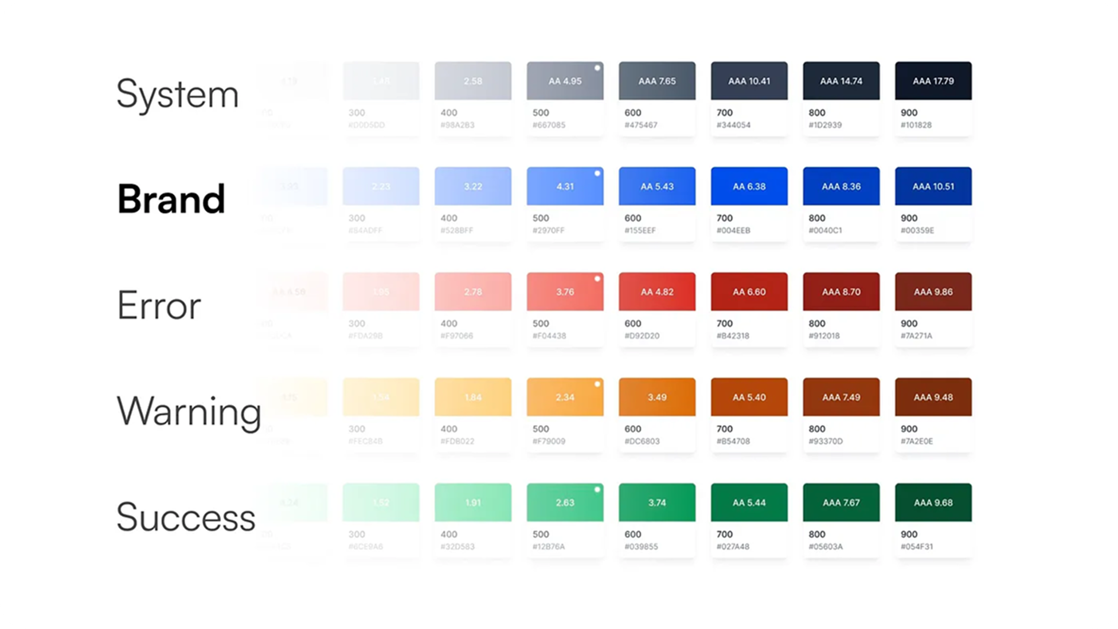
Task: Select the Brand 500 swatch 4.31
Action: tap(565, 186)
